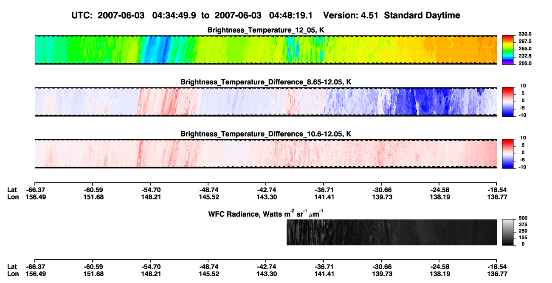
Task: Click longitude 139.73 on the axis below WFC Radiance
Action: click(381, 274)
